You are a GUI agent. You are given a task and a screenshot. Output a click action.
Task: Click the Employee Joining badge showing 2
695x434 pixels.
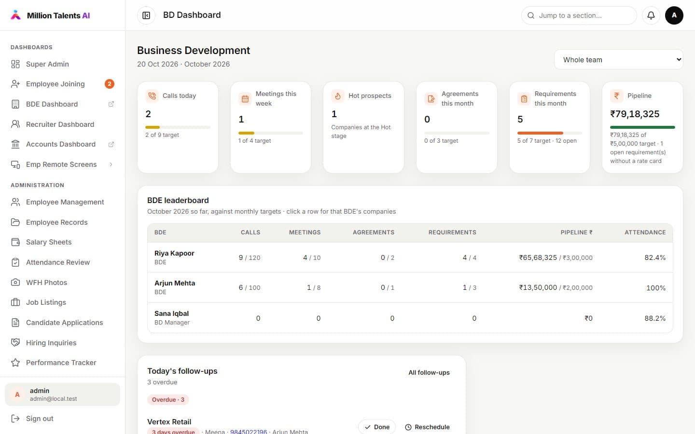[110, 84]
